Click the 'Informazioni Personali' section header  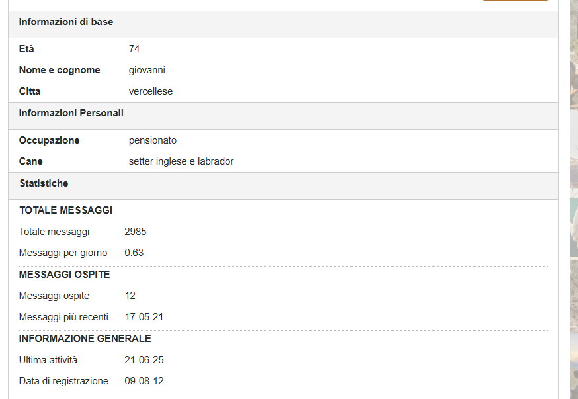click(x=71, y=113)
